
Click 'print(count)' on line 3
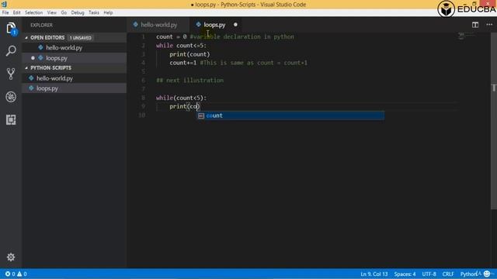pyautogui.click(x=189, y=54)
